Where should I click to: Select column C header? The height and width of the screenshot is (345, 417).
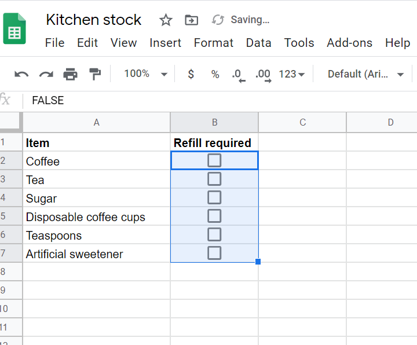302,122
